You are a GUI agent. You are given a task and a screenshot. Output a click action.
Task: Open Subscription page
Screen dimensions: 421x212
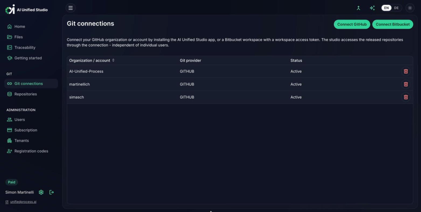tap(31, 130)
